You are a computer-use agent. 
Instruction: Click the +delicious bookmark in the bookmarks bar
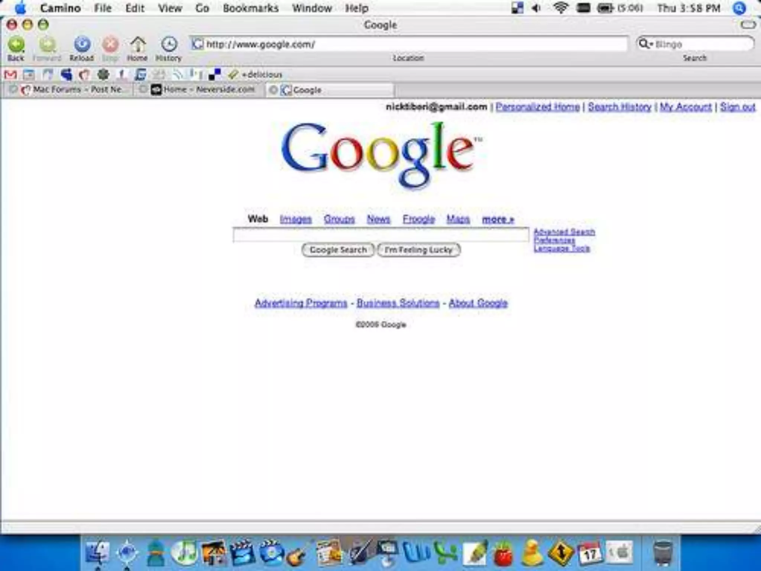[x=261, y=75]
